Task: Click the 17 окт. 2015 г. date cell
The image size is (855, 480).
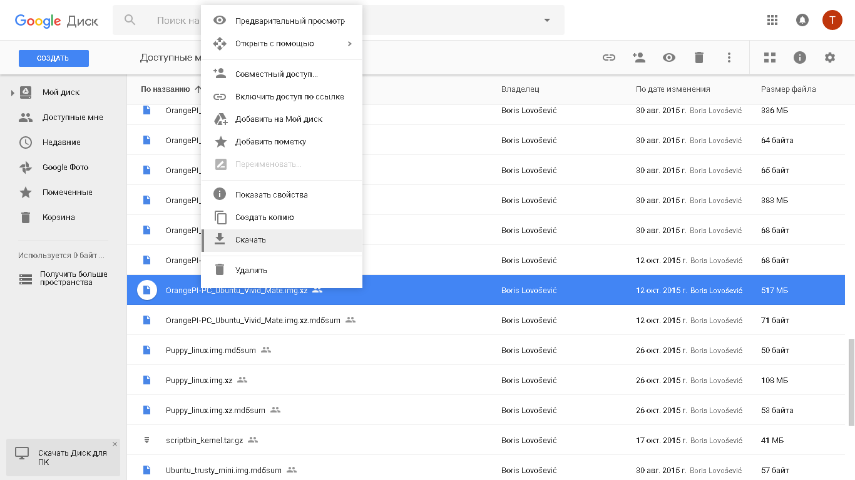Action: tap(661, 440)
